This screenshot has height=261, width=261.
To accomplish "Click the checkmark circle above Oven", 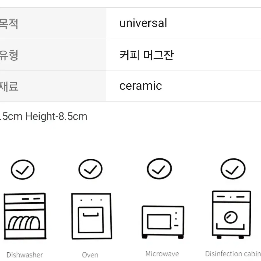I will 90,169.
